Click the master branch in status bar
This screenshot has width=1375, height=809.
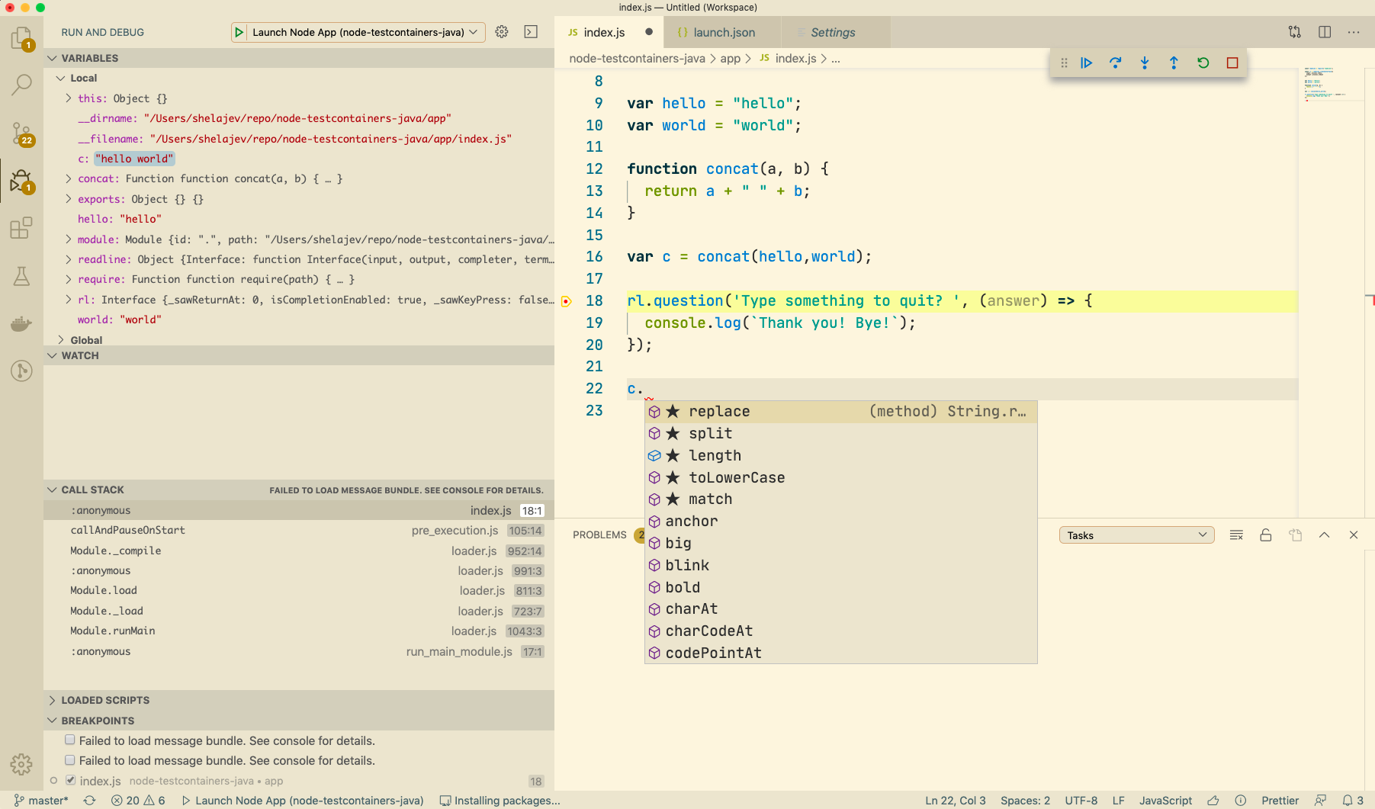[41, 801]
